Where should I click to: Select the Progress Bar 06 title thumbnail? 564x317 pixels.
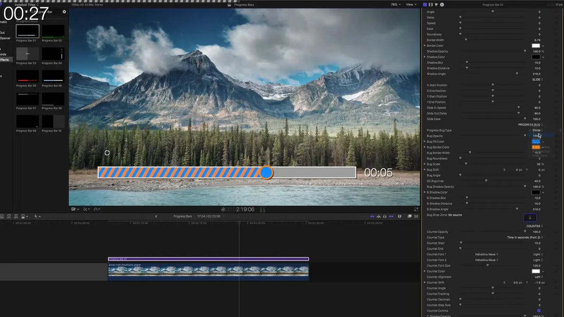click(53, 77)
